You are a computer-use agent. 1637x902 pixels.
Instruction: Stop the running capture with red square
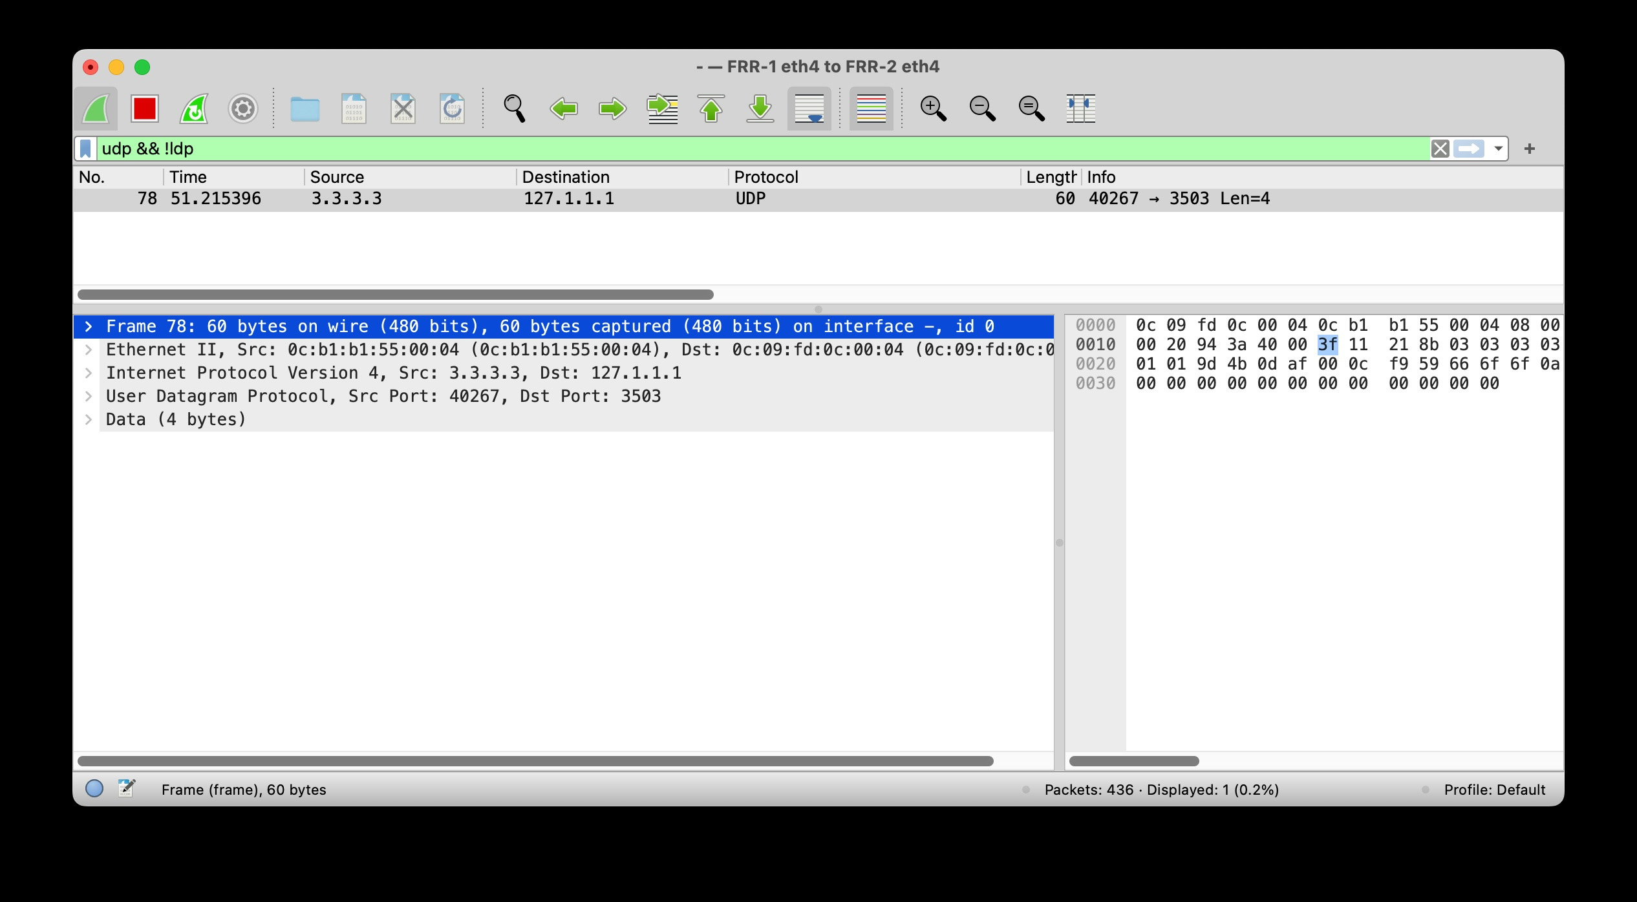coord(145,109)
